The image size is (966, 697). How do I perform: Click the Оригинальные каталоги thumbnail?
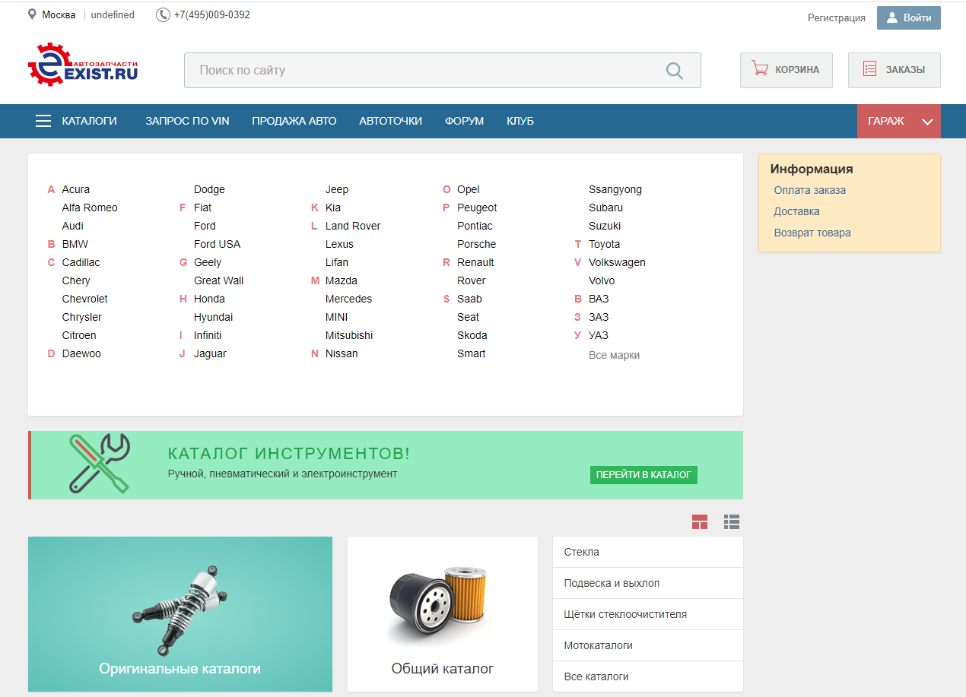(180, 613)
